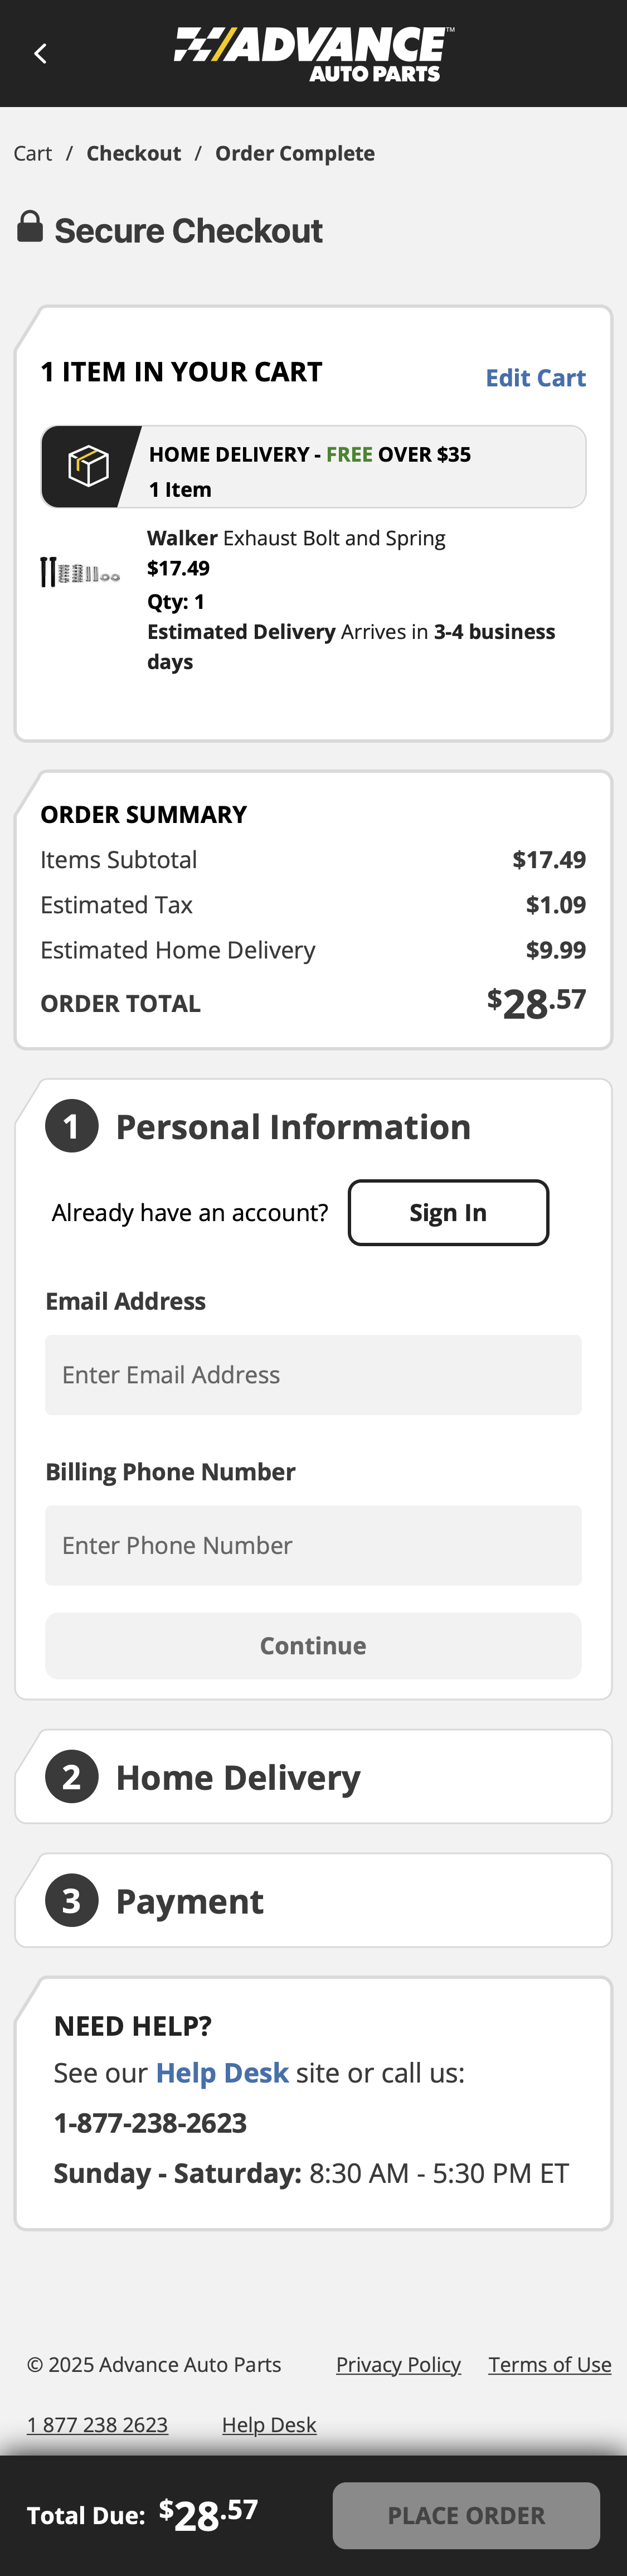
Task: Open Edit Cart
Action: [536, 378]
